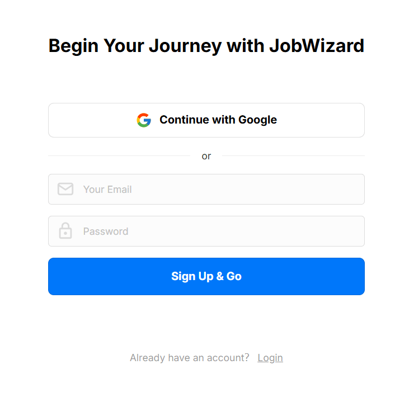This screenshot has height=393, width=409.
Task: Click the "or" divider text
Action: tap(206, 156)
